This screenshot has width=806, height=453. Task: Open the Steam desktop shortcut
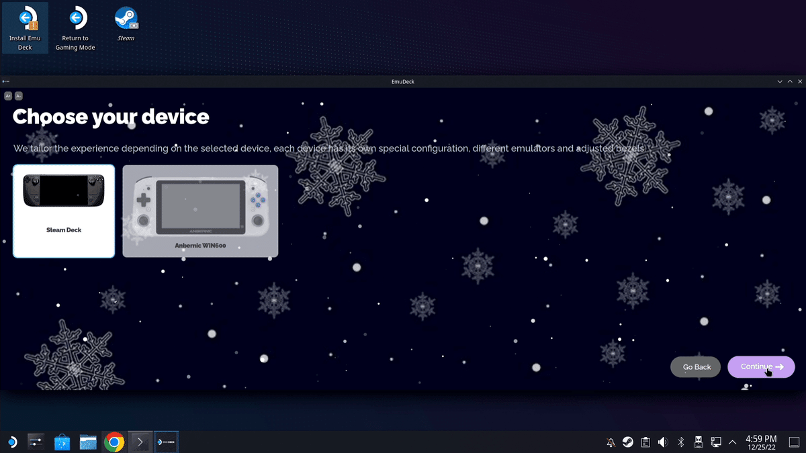coord(126,25)
